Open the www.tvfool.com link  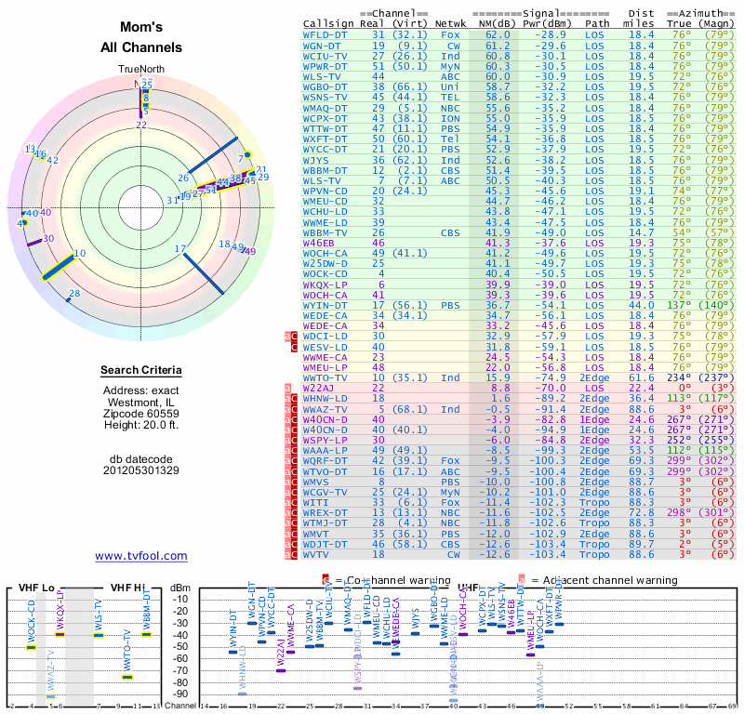(141, 556)
